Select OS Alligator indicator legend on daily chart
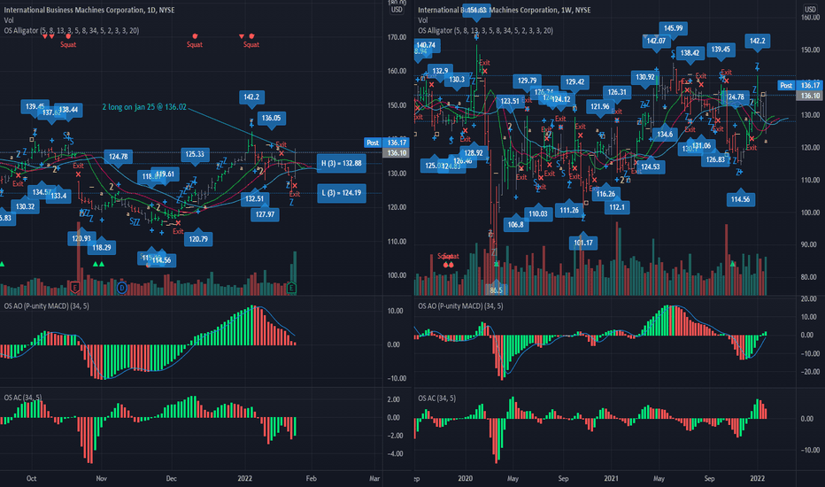This screenshot has height=487, width=825. [x=72, y=30]
